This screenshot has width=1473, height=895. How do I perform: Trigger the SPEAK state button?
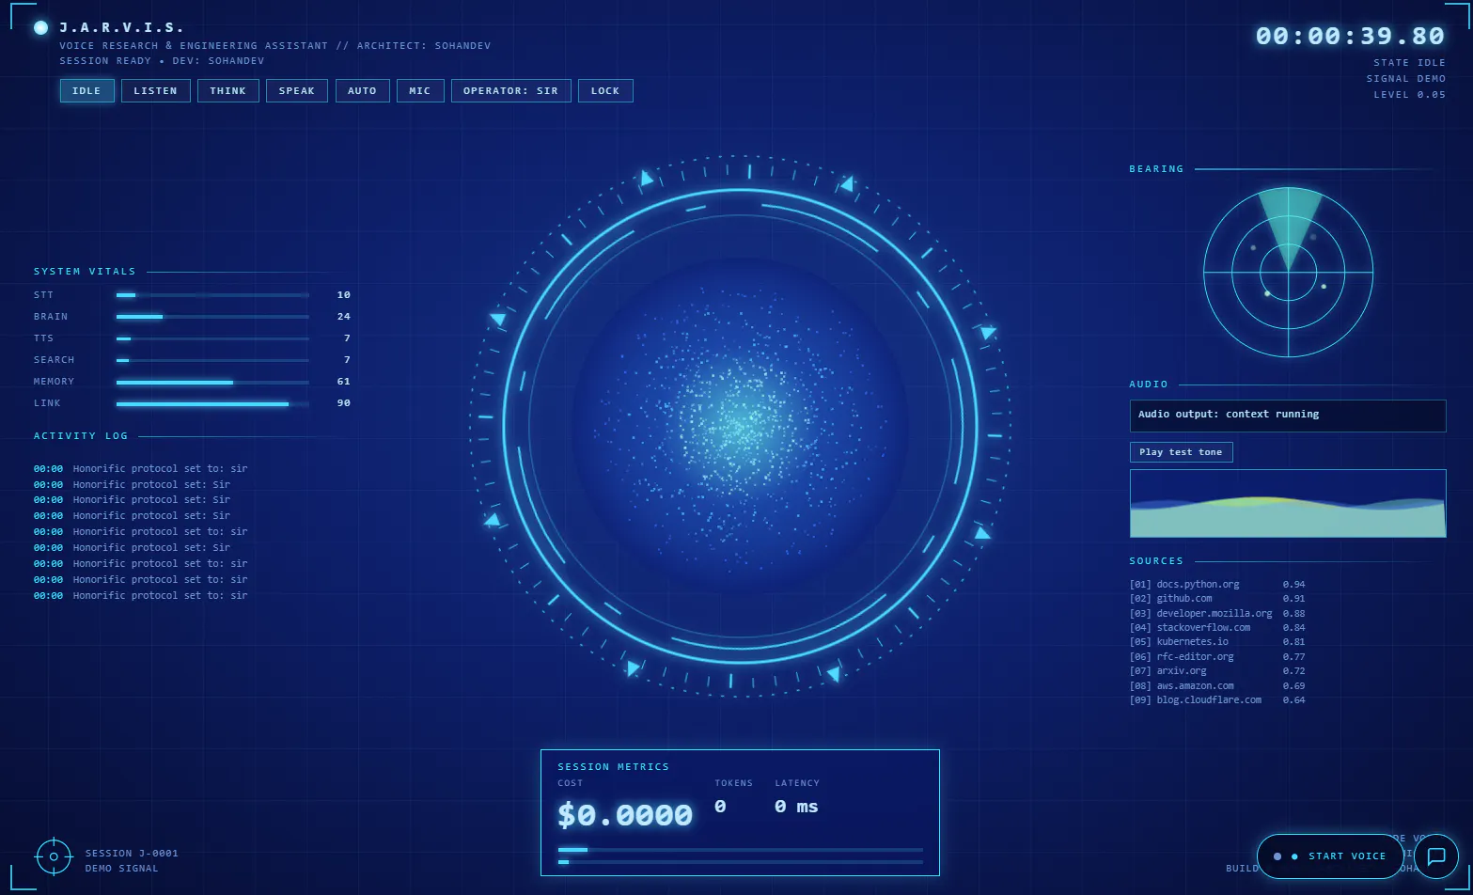click(297, 90)
